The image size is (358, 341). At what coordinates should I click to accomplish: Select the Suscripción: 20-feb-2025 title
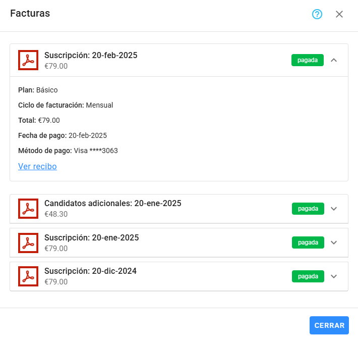(91, 55)
